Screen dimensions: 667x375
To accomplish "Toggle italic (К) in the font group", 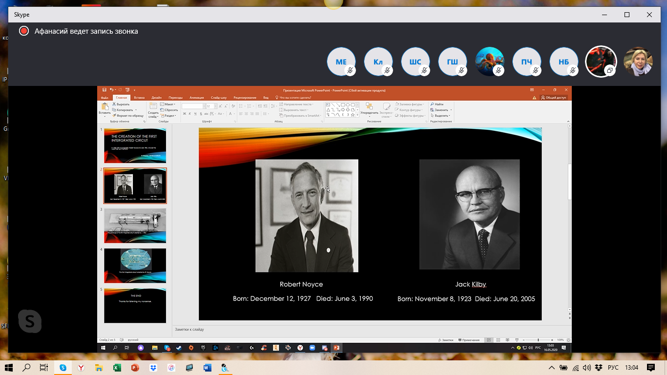I will (x=190, y=114).
